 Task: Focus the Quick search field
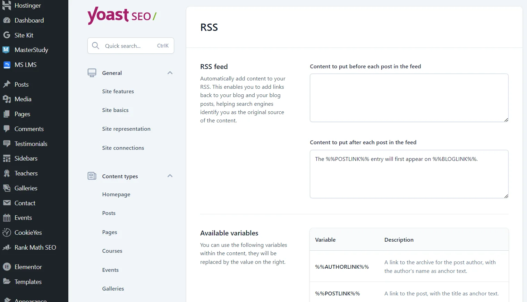(131, 46)
